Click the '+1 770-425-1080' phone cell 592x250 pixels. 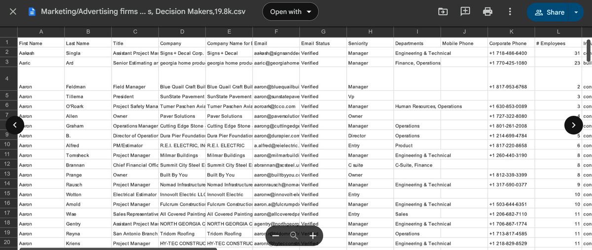[511, 63]
